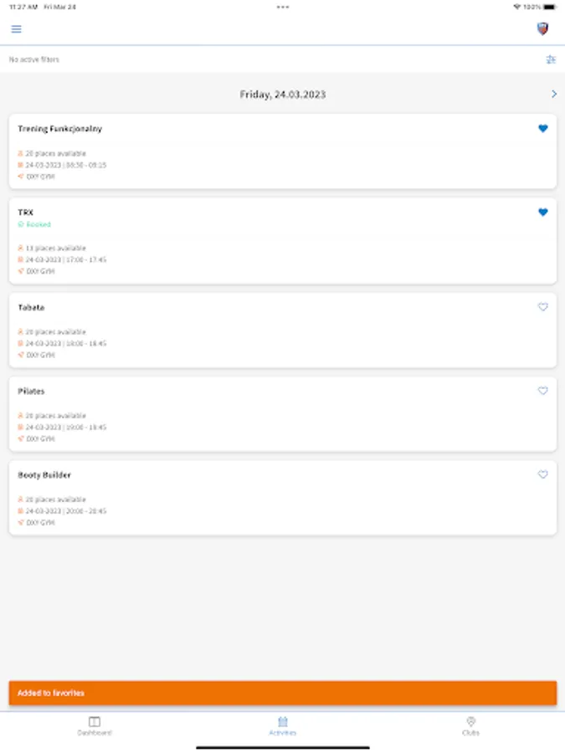Open the Clubs tab
Image resolution: width=565 pixels, height=753 pixels.
pyautogui.click(x=470, y=725)
